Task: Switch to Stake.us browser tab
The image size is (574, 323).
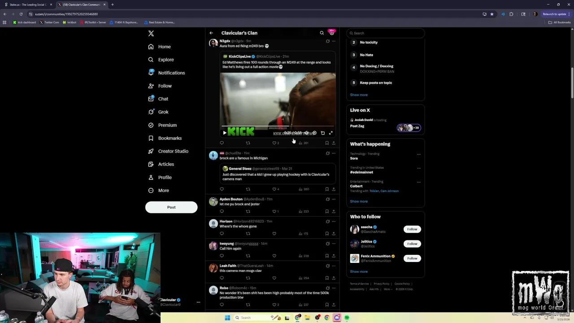Action: tap(28, 4)
